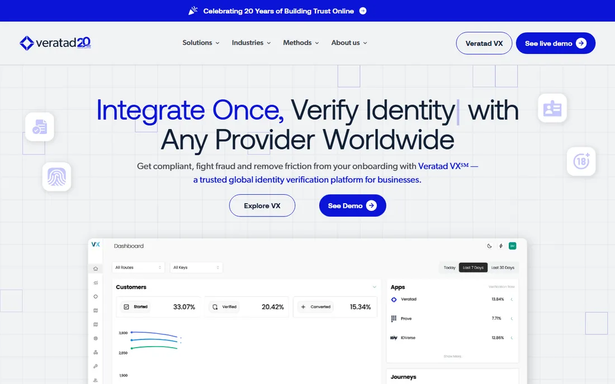This screenshot has height=384, width=615.
Task: Click the plus icon beside Converted
Action: pos(303,307)
